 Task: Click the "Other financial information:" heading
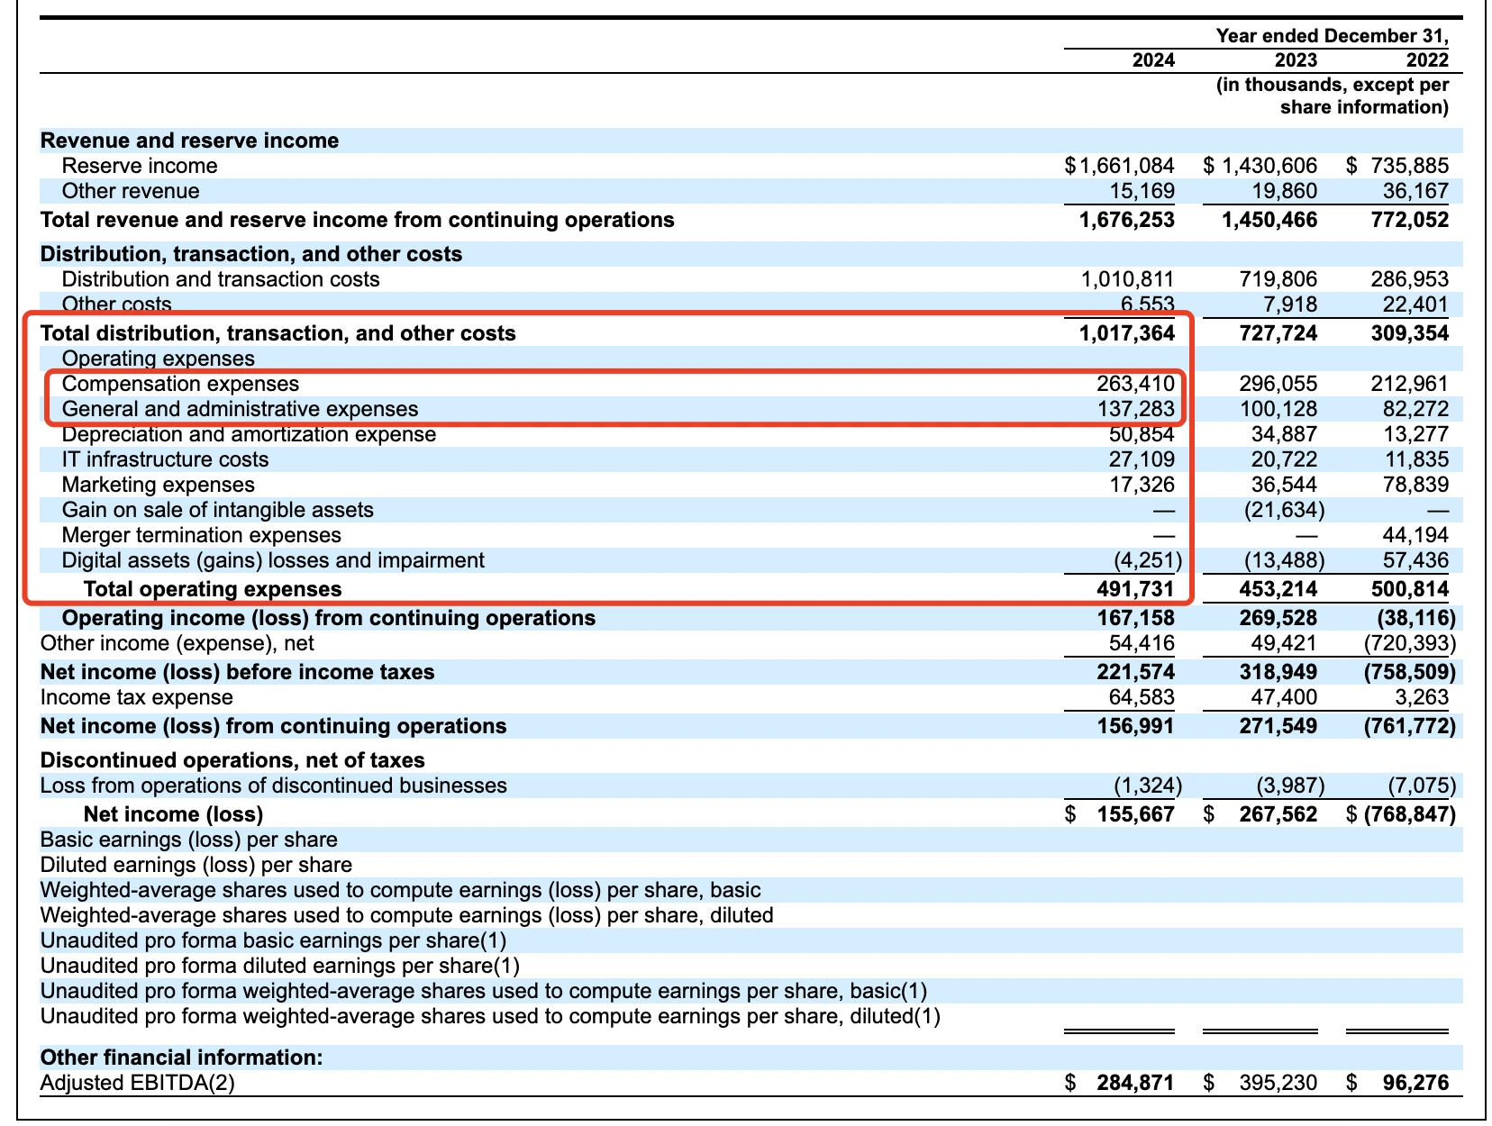point(181,1058)
